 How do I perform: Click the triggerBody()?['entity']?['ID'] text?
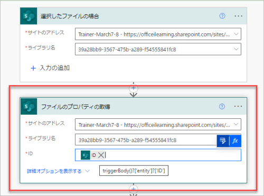pyautogui.click(x=134, y=171)
